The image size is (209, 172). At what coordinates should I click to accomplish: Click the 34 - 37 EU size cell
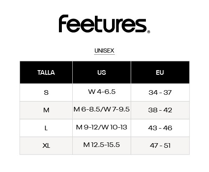tap(160, 92)
